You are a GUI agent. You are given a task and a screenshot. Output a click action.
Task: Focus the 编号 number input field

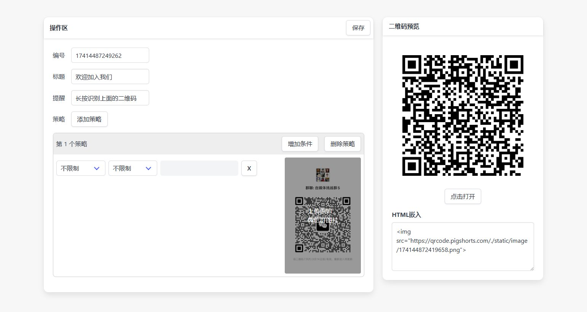click(110, 56)
